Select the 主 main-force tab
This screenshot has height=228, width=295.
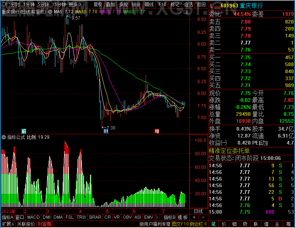tap(277, 224)
